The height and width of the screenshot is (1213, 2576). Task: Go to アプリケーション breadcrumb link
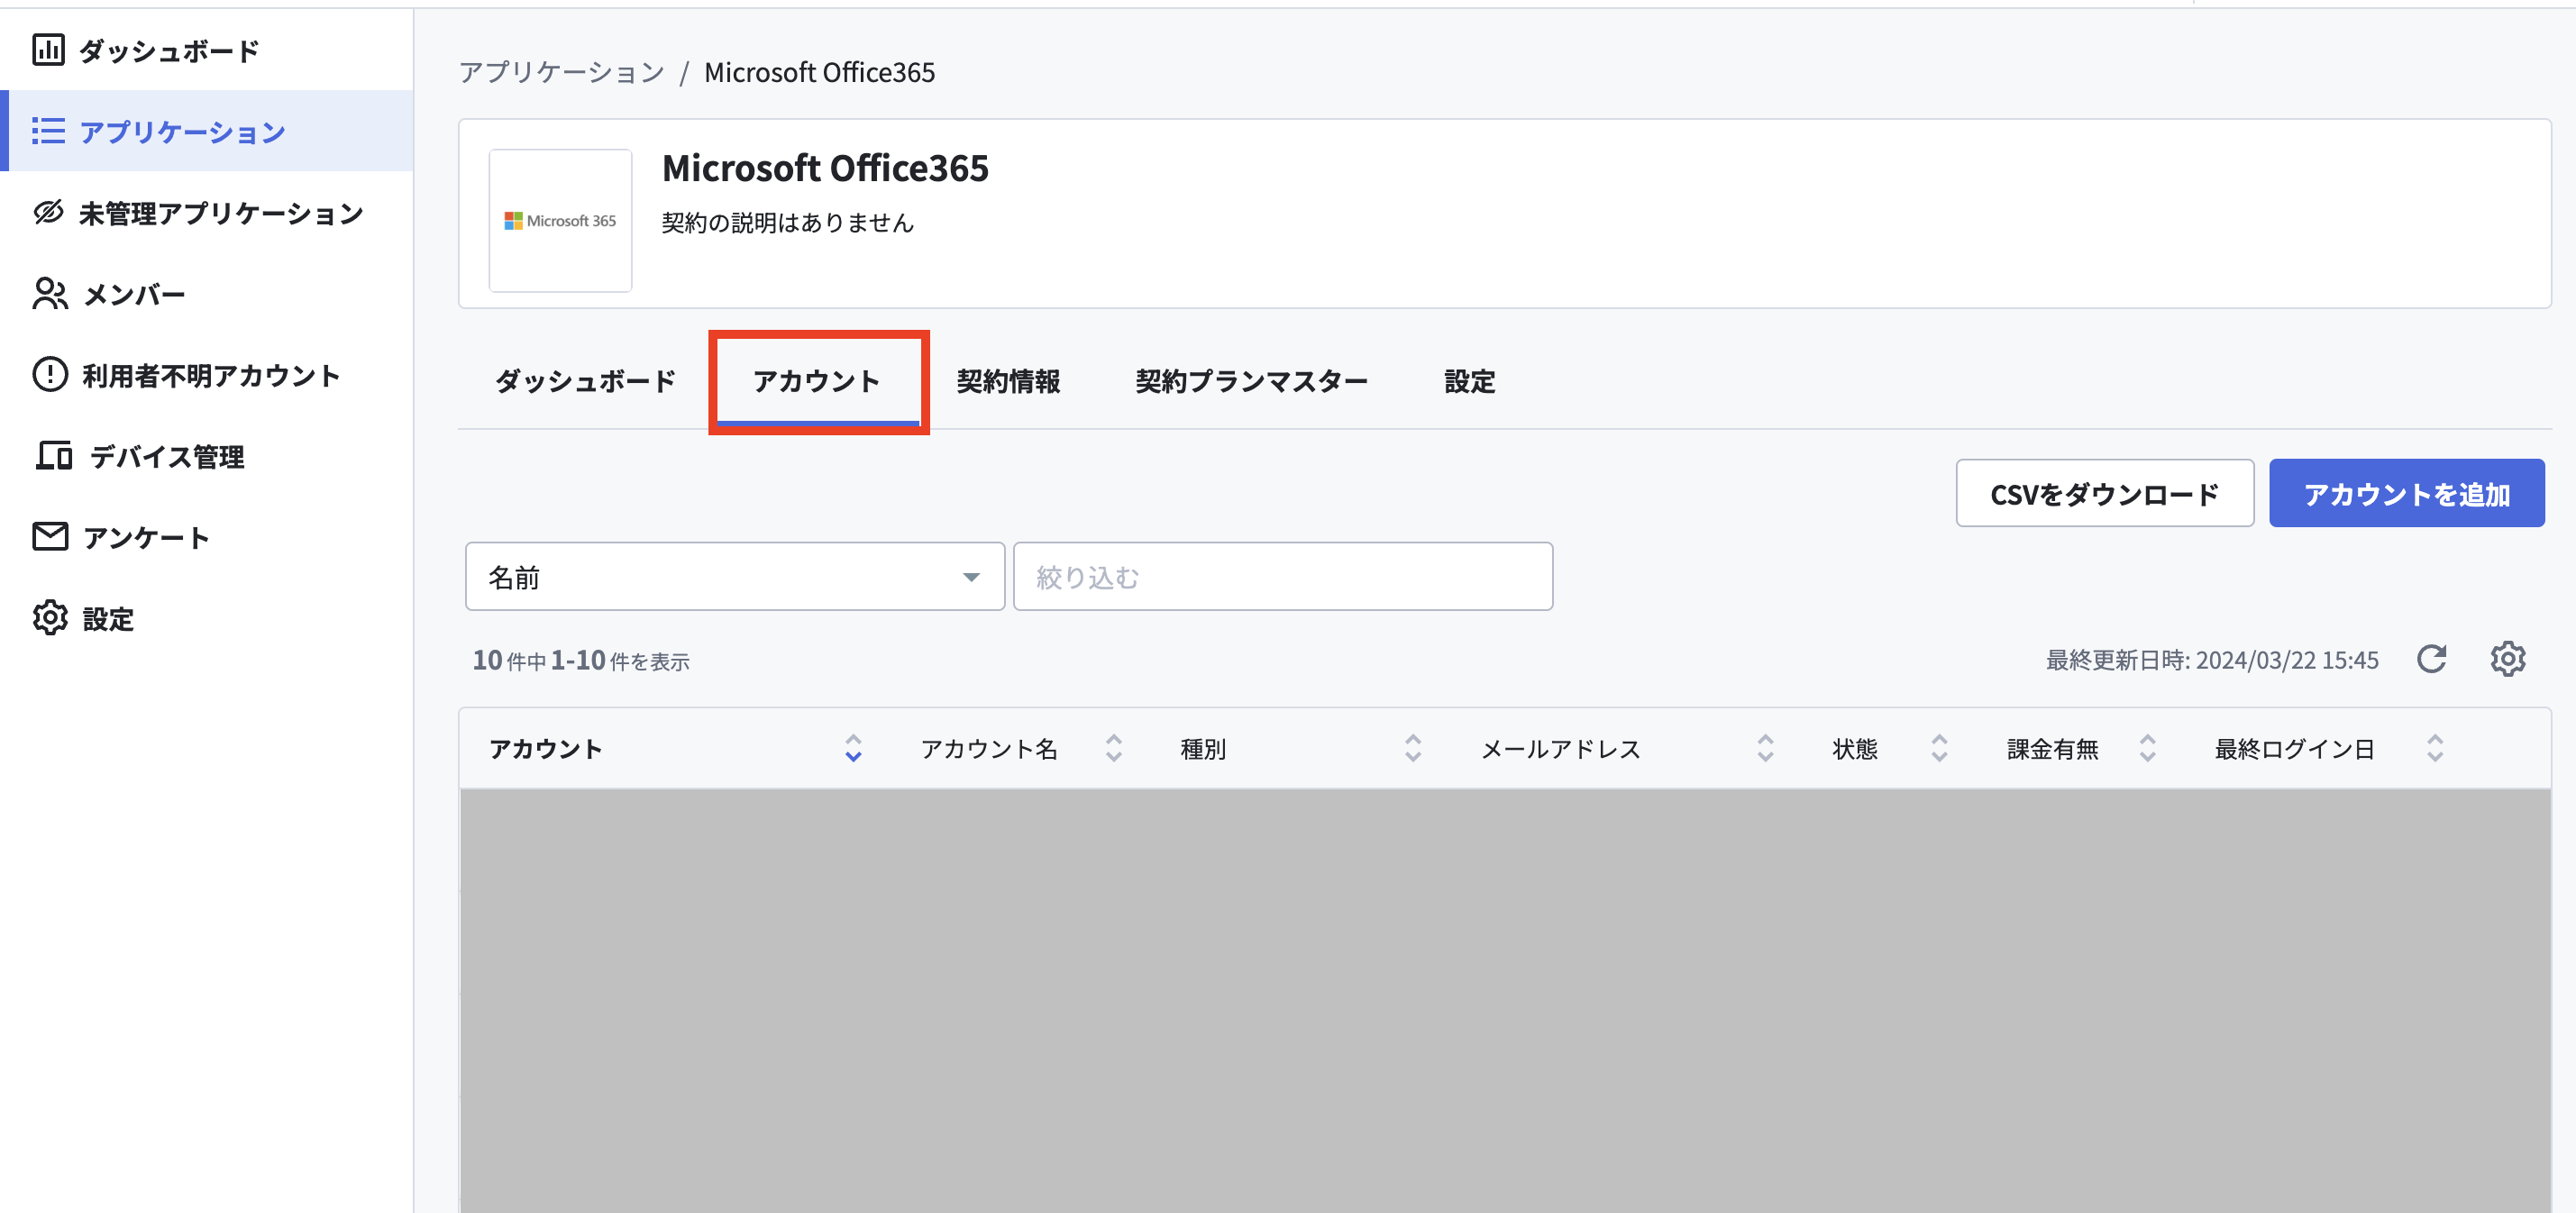click(562, 72)
